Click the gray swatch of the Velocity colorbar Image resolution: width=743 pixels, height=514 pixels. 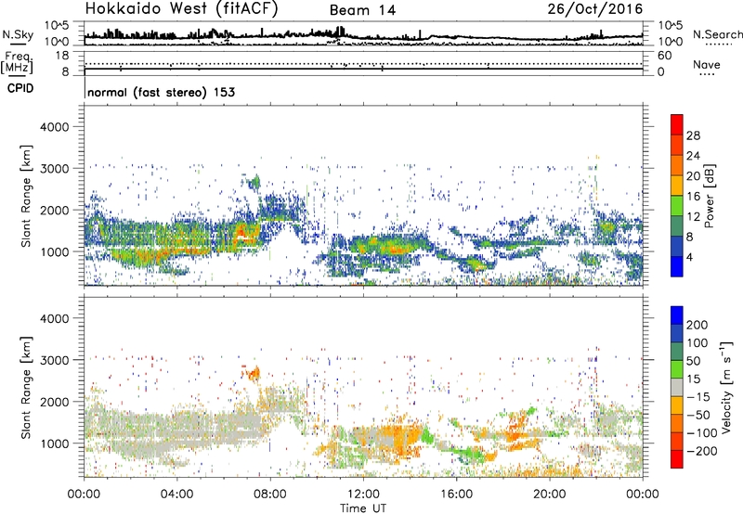pos(677,387)
